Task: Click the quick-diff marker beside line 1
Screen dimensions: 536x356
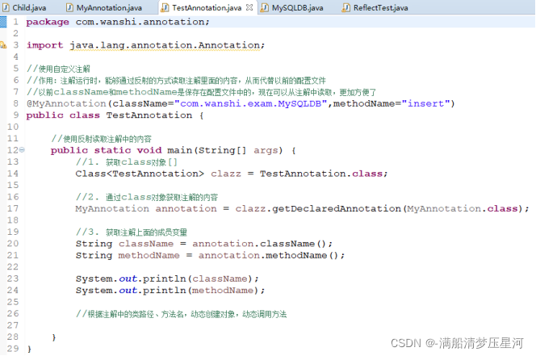Action: tap(3, 22)
